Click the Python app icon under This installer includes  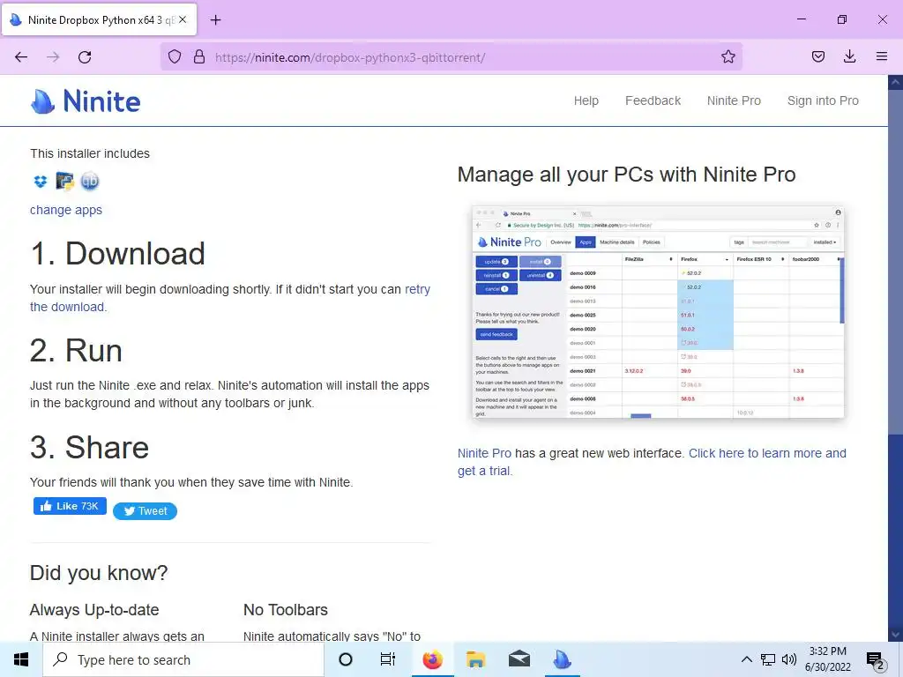(65, 182)
